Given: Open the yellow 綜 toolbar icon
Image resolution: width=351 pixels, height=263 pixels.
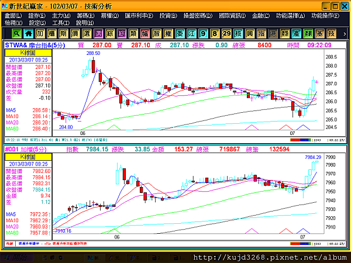Looking at the screenshot, I should (x=110, y=34).
